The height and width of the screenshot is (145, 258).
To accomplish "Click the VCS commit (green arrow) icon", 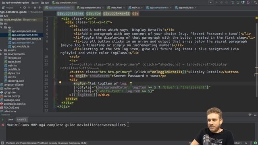I will tap(238, 2).
